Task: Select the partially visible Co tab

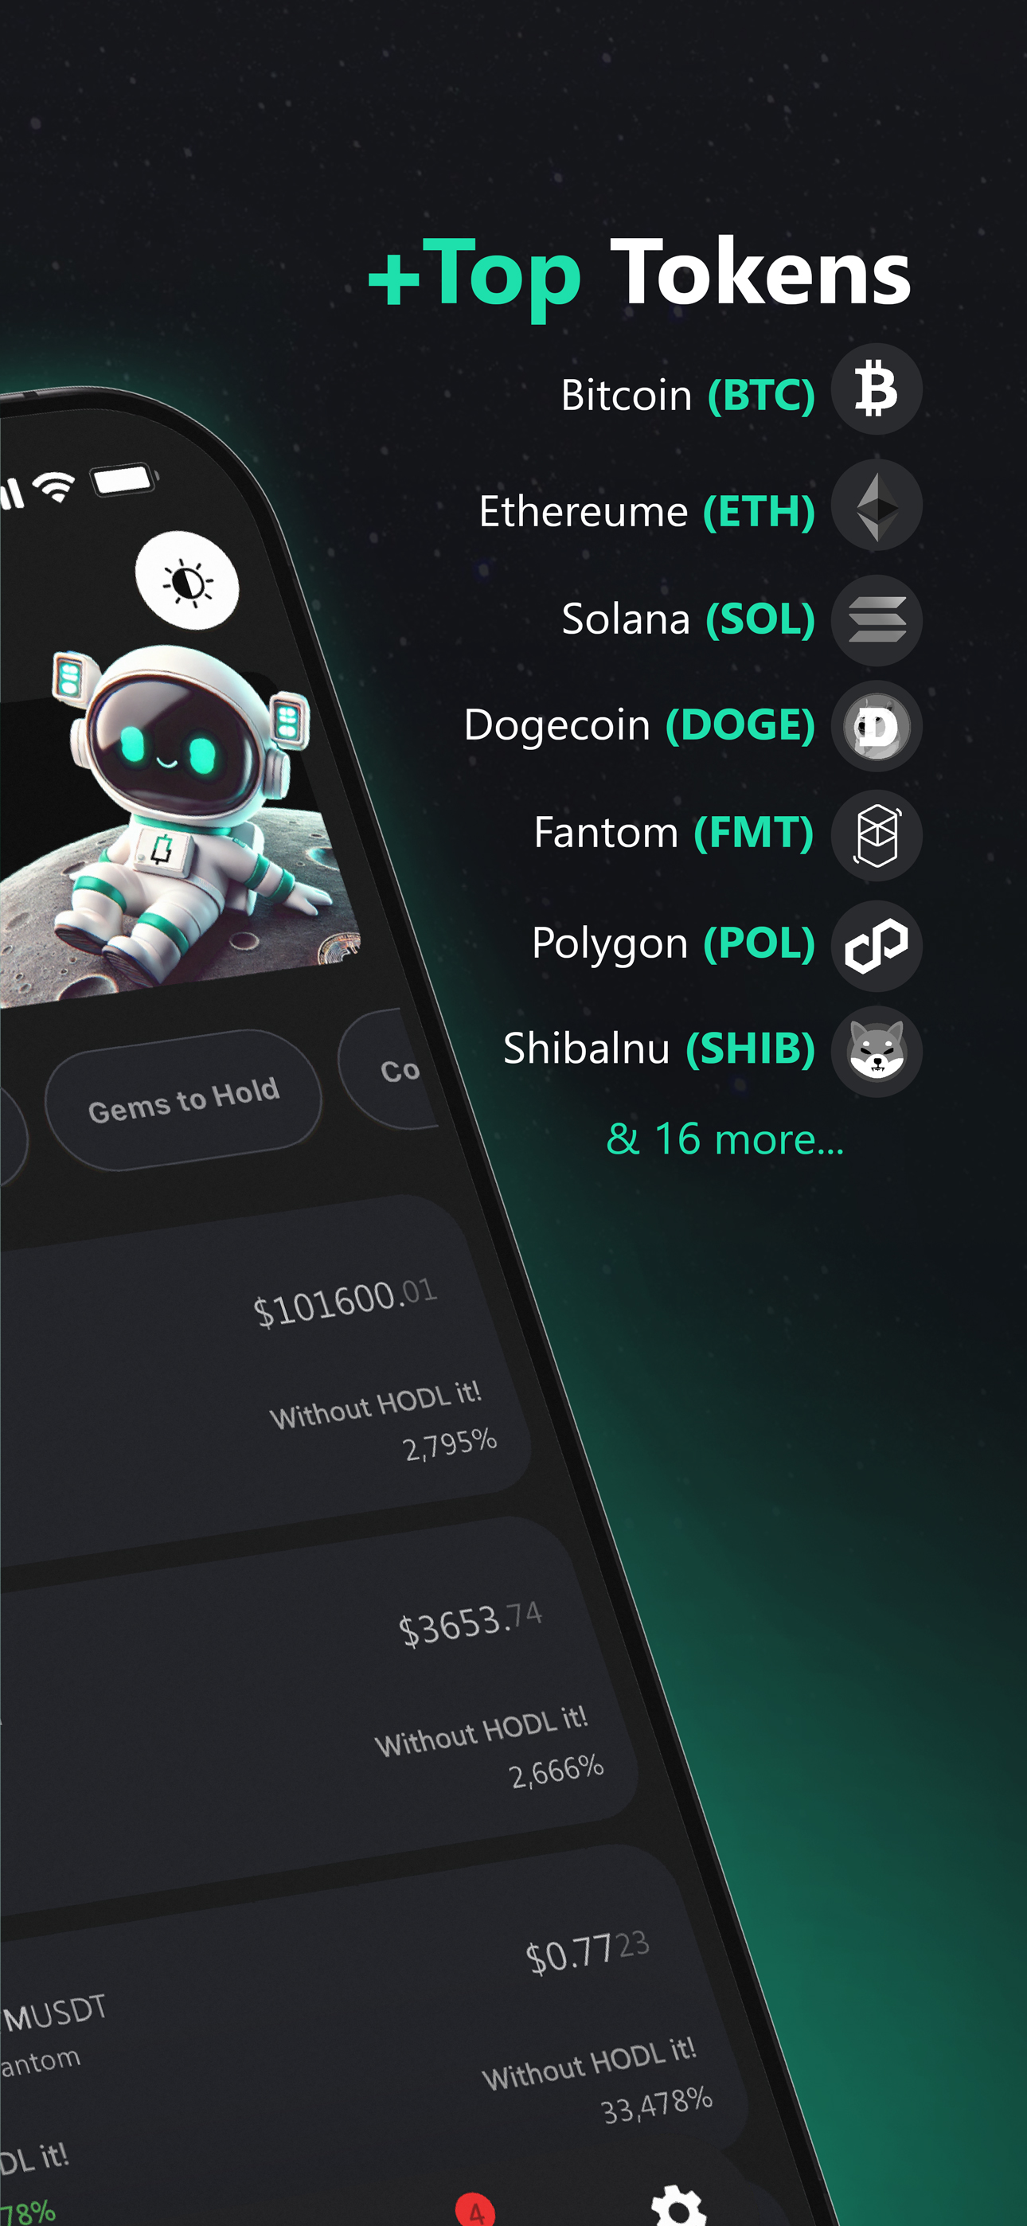Action: pyautogui.click(x=393, y=1070)
